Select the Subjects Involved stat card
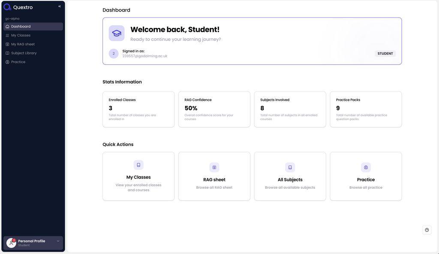 290,109
